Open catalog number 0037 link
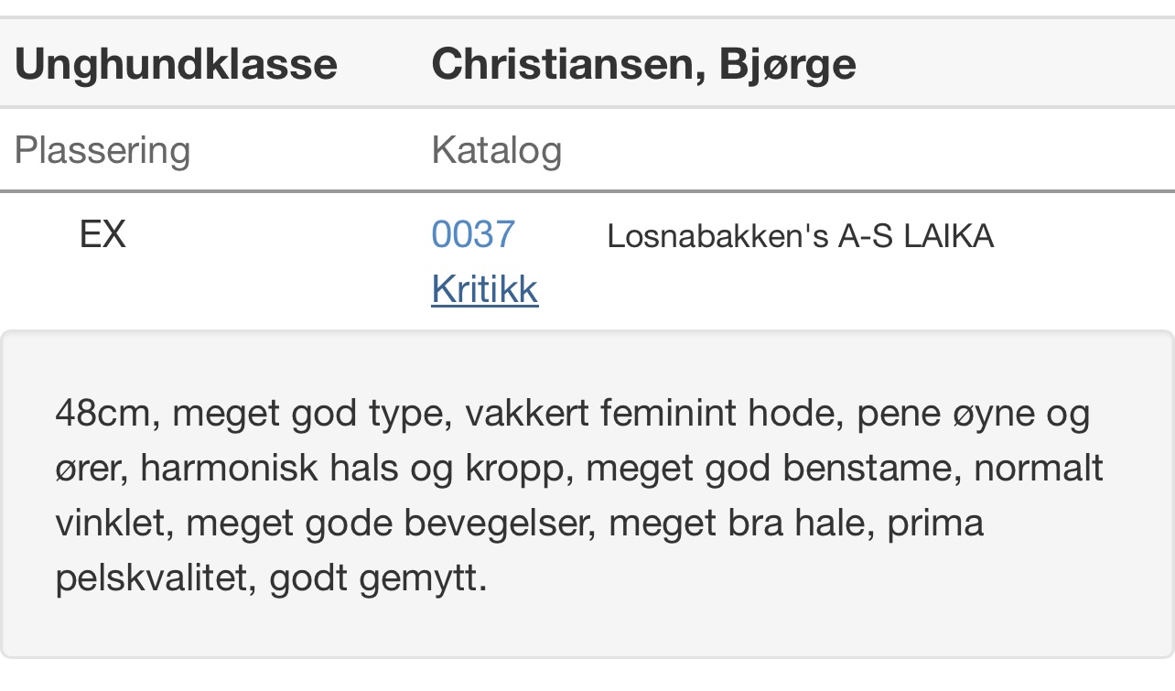1175x691 pixels. pos(473,235)
